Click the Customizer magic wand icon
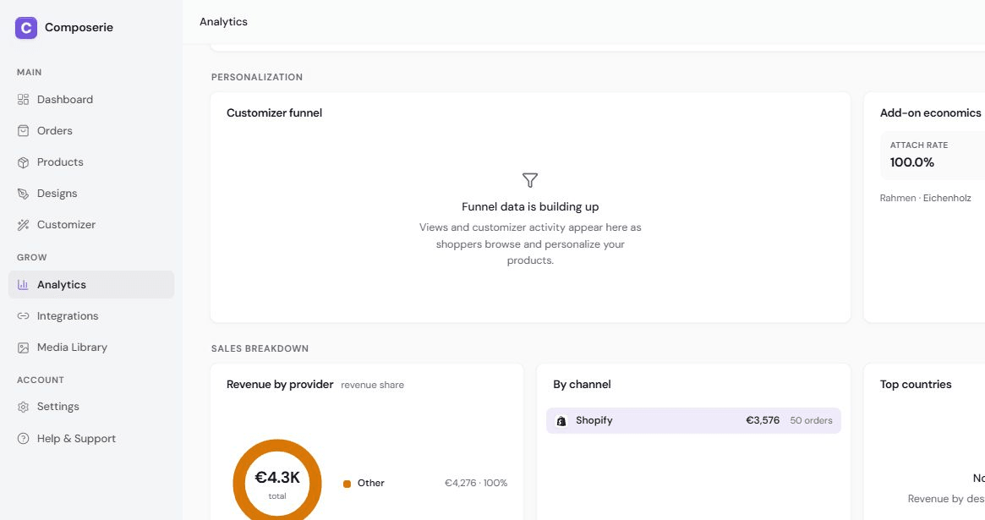The width and height of the screenshot is (985, 520). (x=23, y=225)
